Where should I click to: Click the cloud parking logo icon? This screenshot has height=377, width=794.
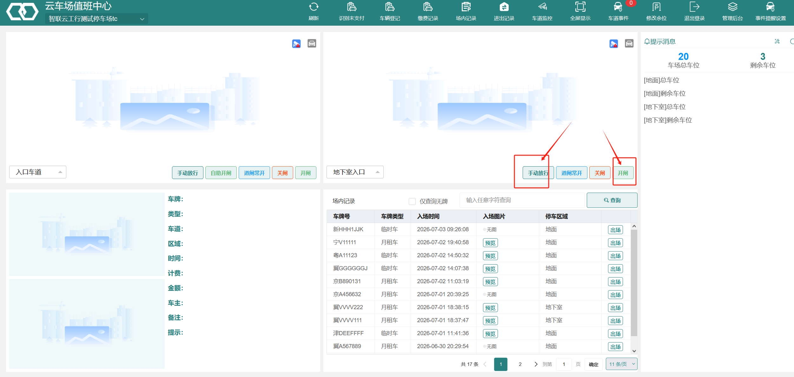[x=22, y=12]
